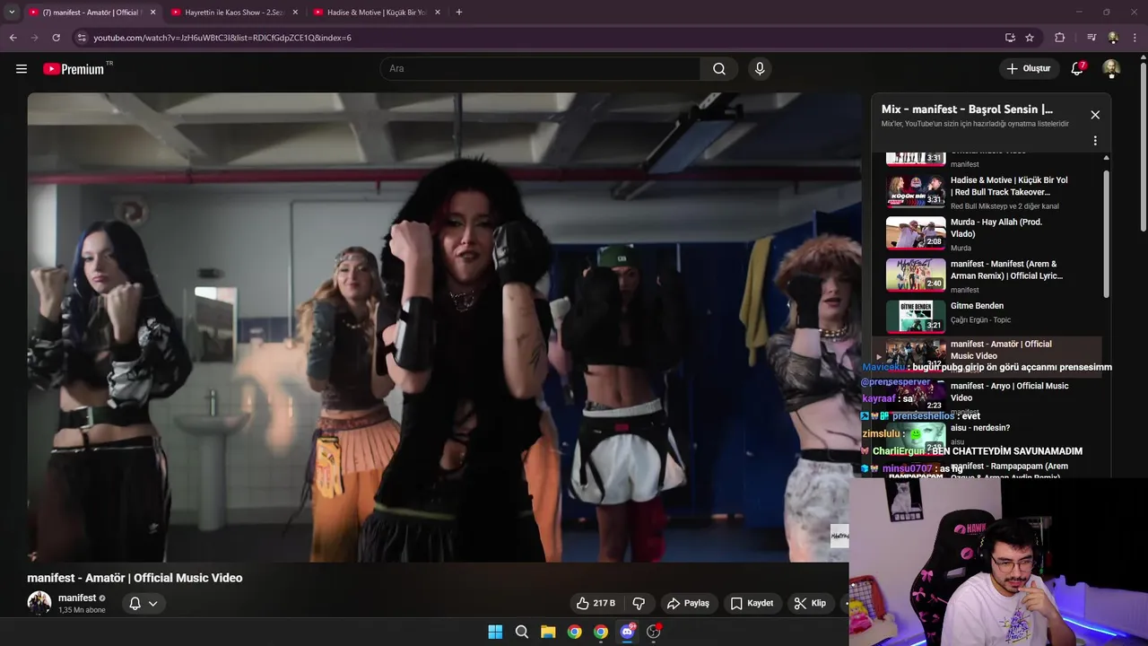Click the video title manifest - Amatör
Screen dimensions: 1148x646
pos(135,578)
